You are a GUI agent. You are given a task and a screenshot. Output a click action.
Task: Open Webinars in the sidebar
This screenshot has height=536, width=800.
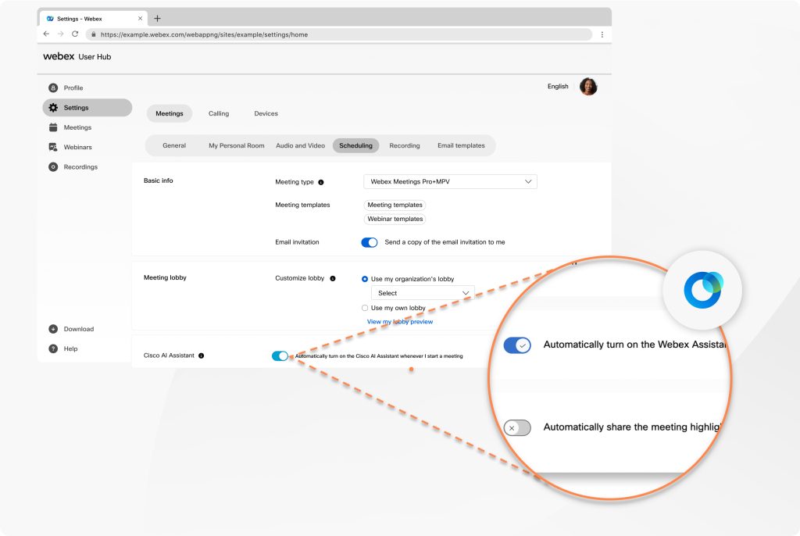(78, 147)
